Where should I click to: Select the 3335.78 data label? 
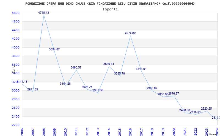click(119, 73)
